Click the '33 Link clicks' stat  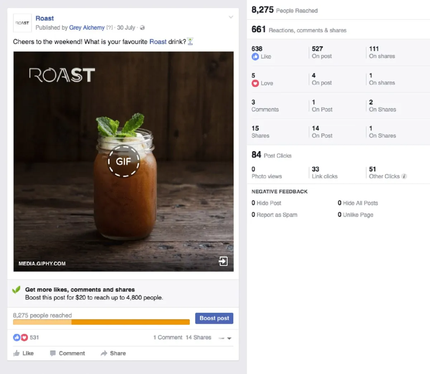(x=325, y=173)
